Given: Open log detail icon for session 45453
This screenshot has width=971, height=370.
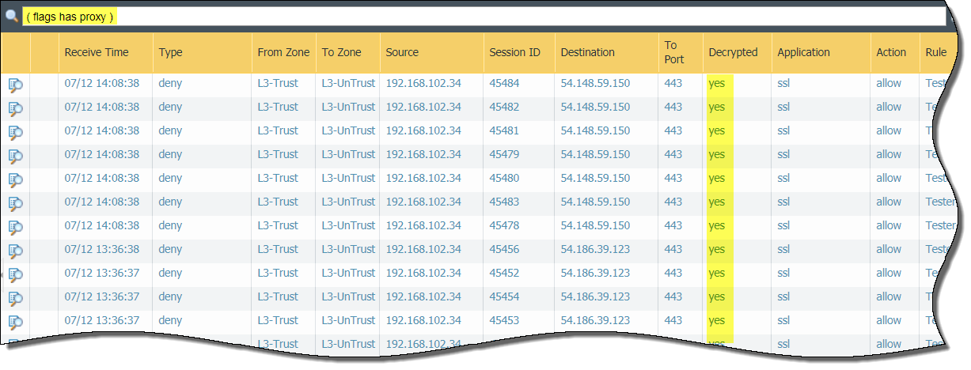Looking at the screenshot, I should 16,322.
